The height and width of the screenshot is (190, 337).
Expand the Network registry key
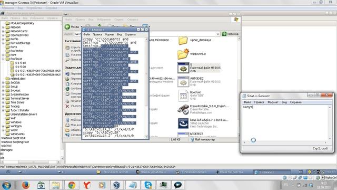pos(3,27)
